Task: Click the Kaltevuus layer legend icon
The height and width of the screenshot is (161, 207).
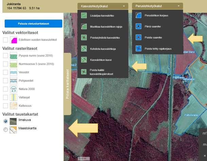Action: (14, 106)
